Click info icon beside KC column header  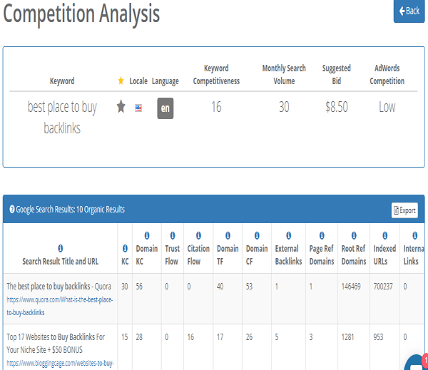tap(125, 248)
